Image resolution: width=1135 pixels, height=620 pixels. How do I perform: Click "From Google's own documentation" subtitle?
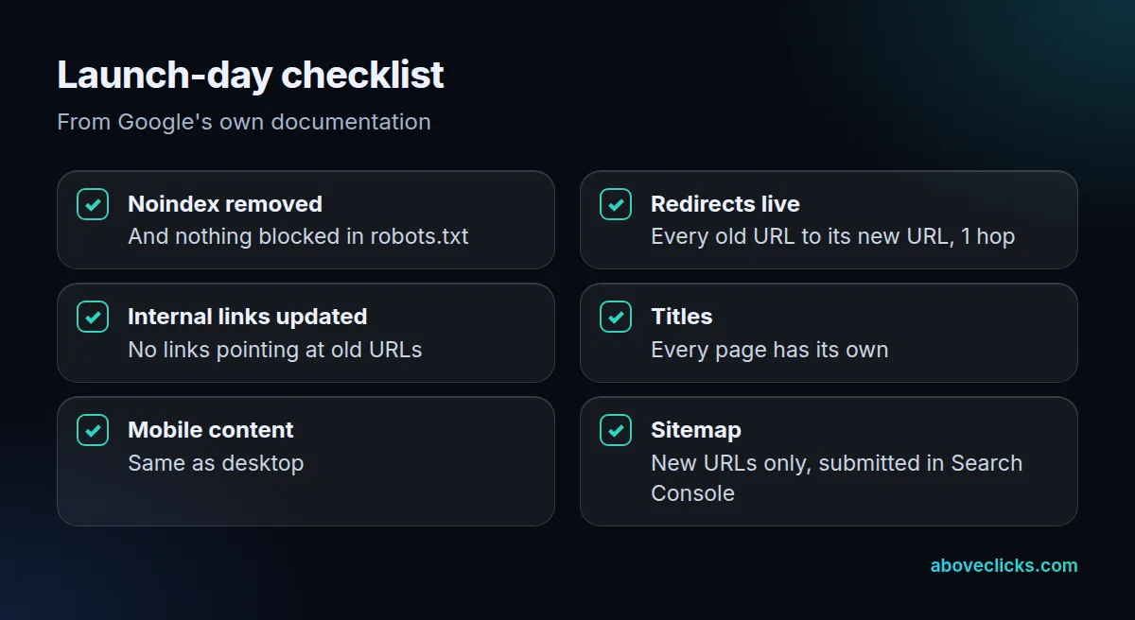pyautogui.click(x=244, y=122)
